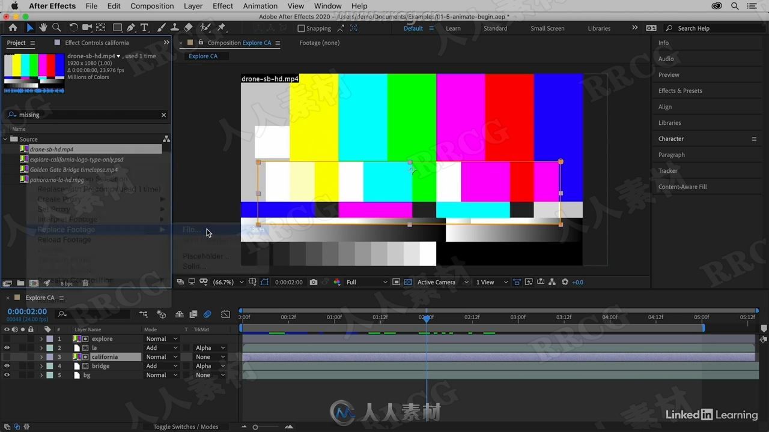Select the Brush tool
Viewport: 769px width, 432px height.
point(161,28)
